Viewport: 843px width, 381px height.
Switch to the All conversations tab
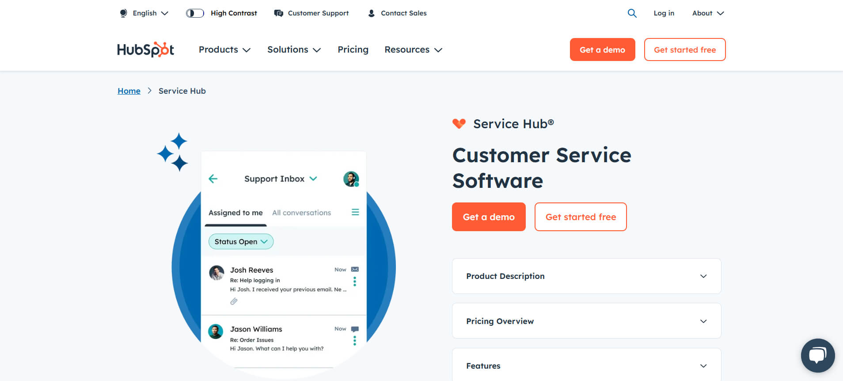point(301,213)
